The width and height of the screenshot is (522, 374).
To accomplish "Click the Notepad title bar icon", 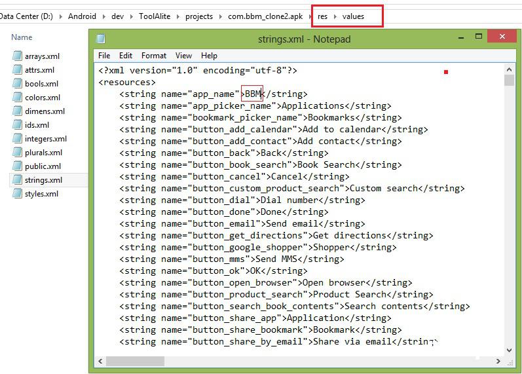I will (101, 39).
